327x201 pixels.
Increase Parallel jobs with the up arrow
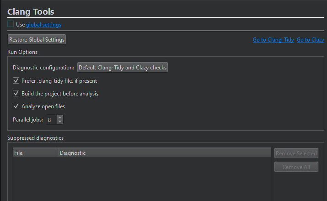(60, 117)
